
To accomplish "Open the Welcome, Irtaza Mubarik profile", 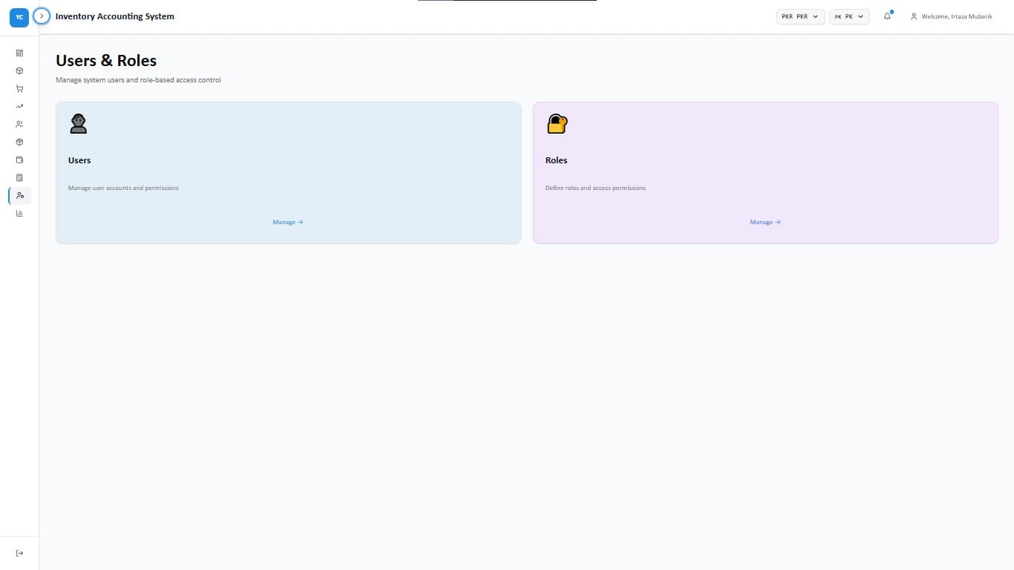I will coord(951,16).
